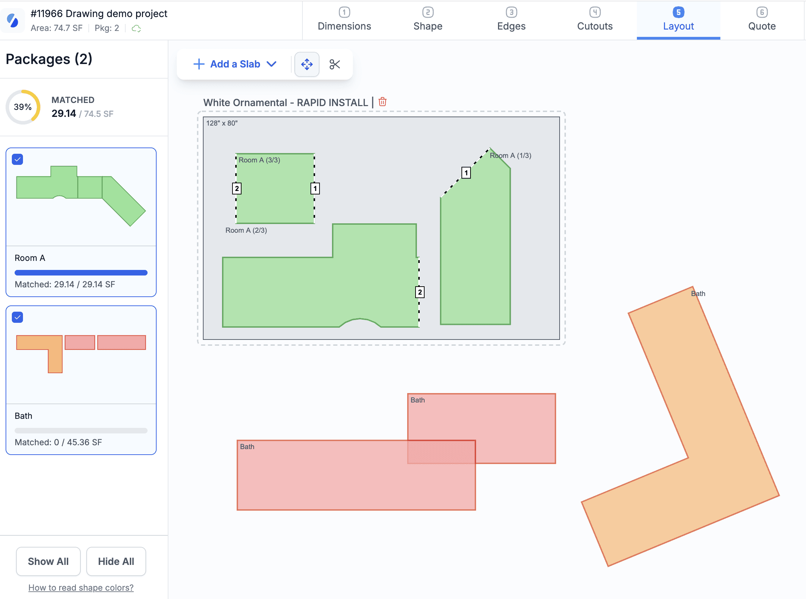Select the scissors cut tool
The height and width of the screenshot is (599, 806).
click(334, 64)
